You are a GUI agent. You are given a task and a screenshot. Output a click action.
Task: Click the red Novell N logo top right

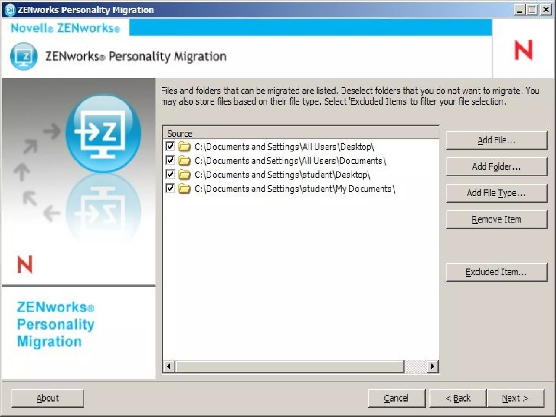523,50
